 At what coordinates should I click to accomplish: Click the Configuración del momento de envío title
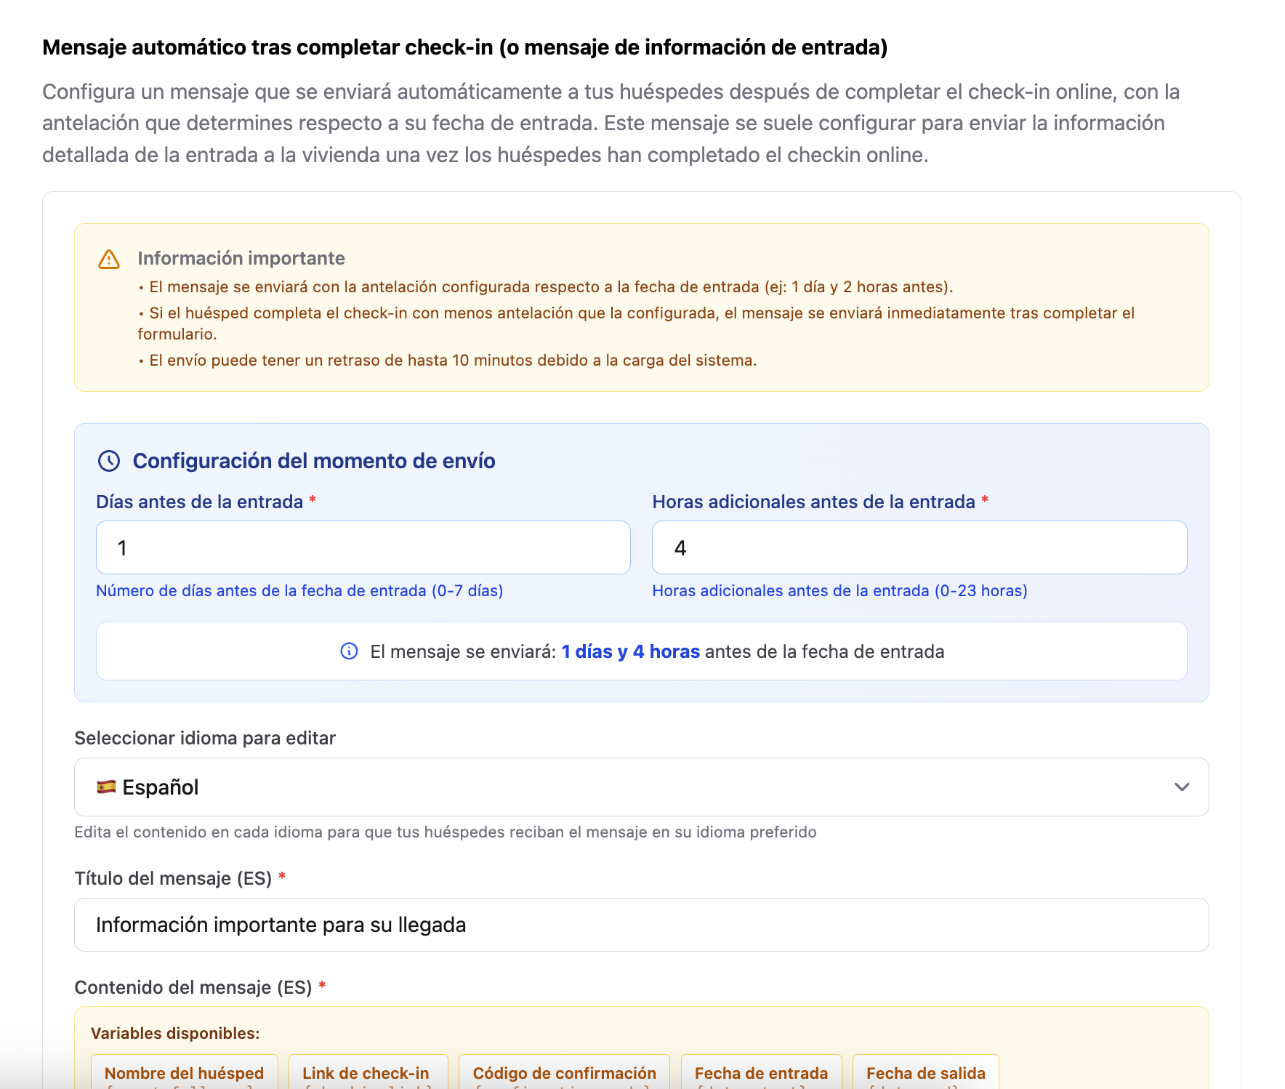(x=314, y=461)
